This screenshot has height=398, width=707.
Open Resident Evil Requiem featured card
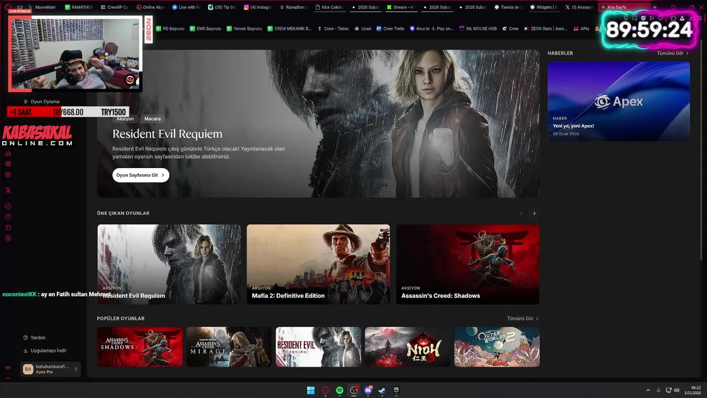coord(169,264)
